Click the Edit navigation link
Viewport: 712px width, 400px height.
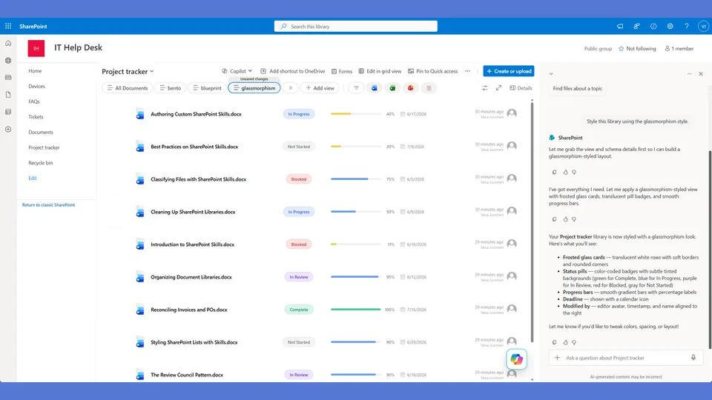tap(33, 179)
